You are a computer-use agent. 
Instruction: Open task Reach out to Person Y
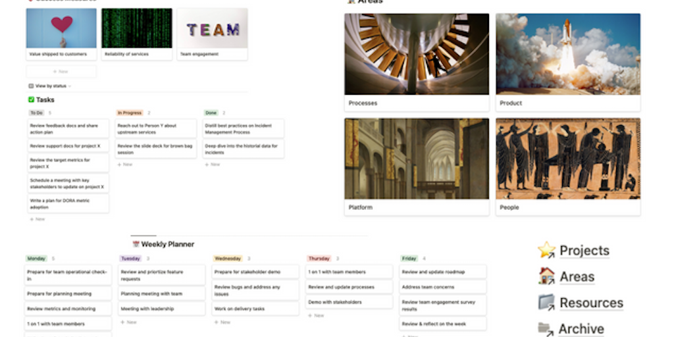tap(156, 129)
